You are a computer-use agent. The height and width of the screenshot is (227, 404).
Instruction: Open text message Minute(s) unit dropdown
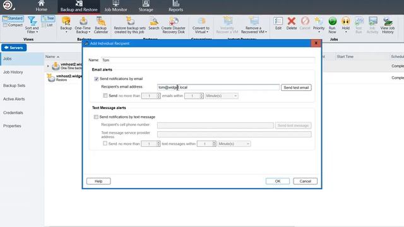point(234,144)
